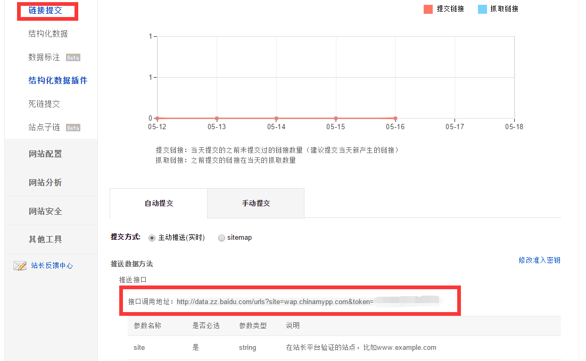Click the chart point at 05-15
The width and height of the screenshot is (586, 361).
(x=336, y=119)
